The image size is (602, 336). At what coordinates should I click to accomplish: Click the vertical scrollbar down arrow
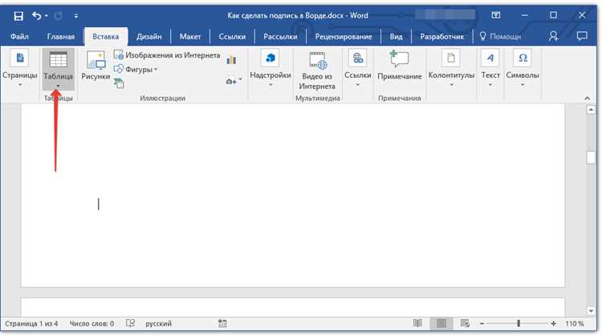[x=591, y=310]
